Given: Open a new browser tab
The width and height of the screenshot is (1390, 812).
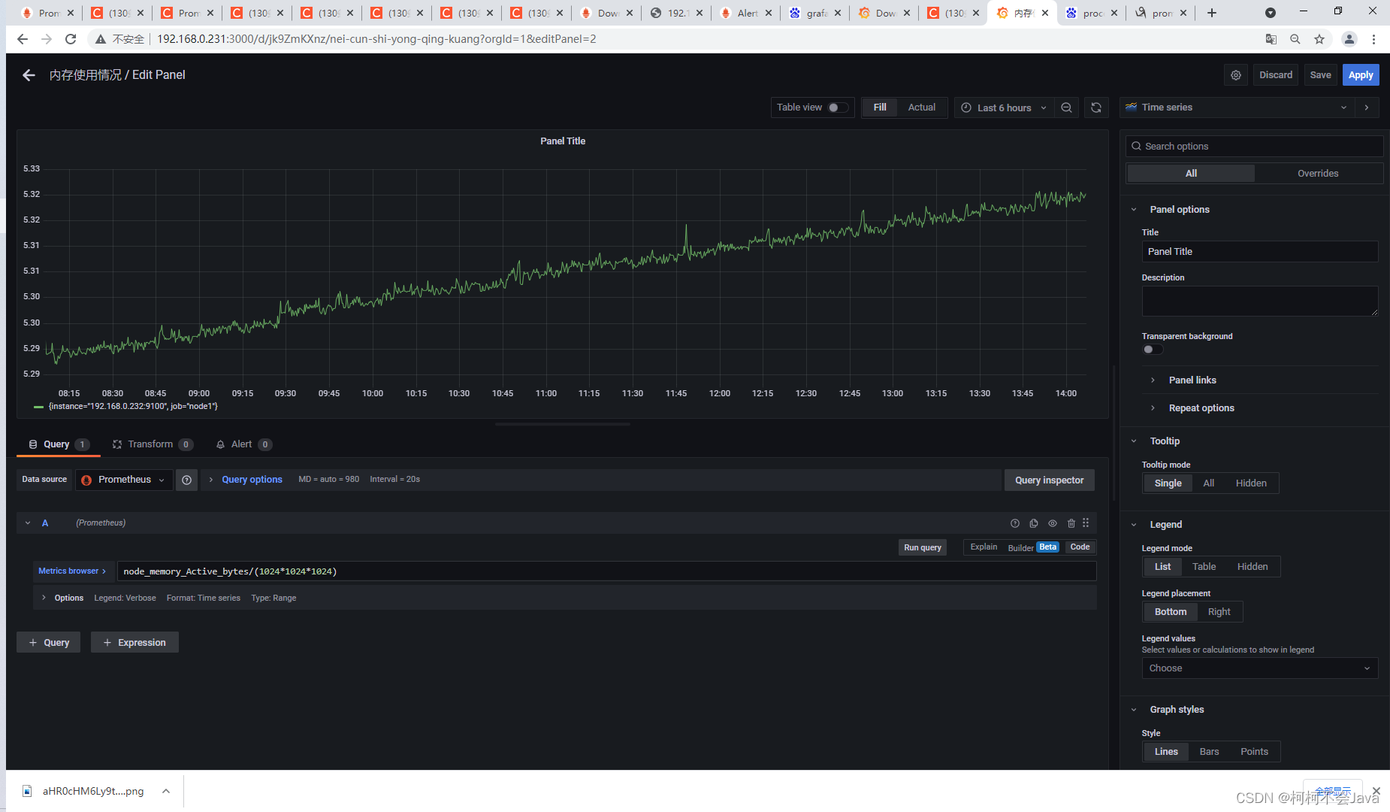Looking at the screenshot, I should pyautogui.click(x=1212, y=13).
